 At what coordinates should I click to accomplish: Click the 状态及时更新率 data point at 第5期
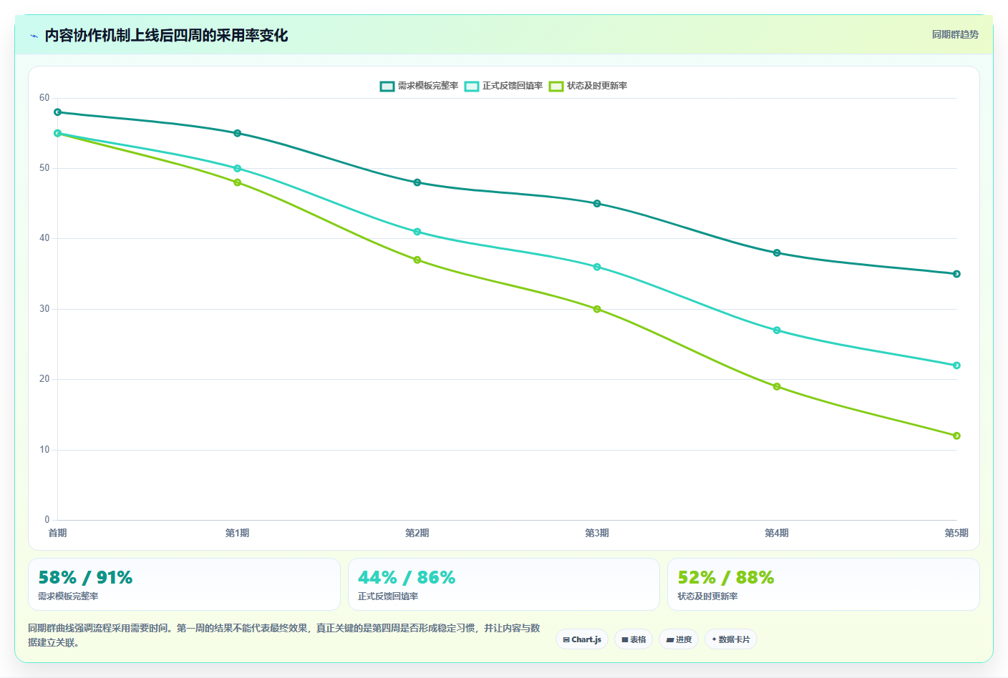tap(956, 436)
